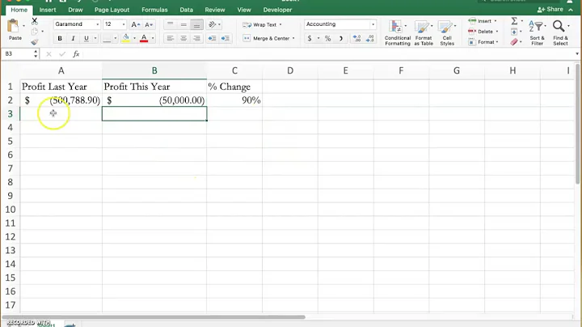Switch to the Page Layout tab
This screenshot has width=582, height=327.
(112, 10)
